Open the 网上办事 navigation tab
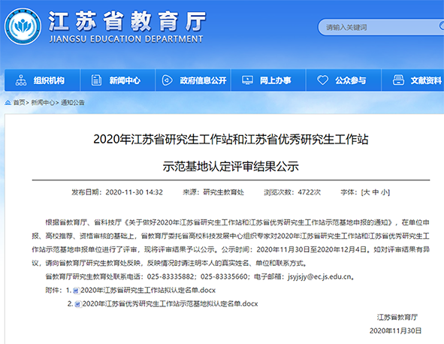 coord(268,80)
